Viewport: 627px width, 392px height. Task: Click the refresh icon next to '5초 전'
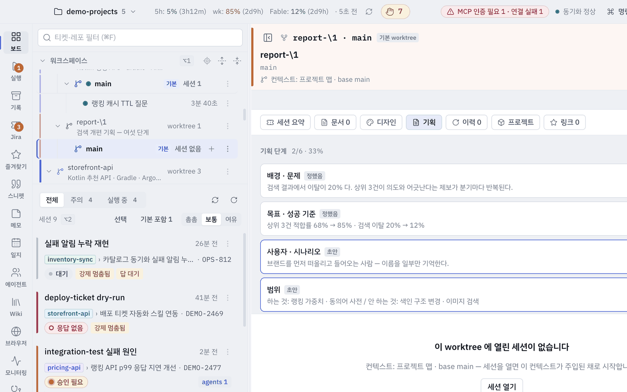(x=369, y=12)
